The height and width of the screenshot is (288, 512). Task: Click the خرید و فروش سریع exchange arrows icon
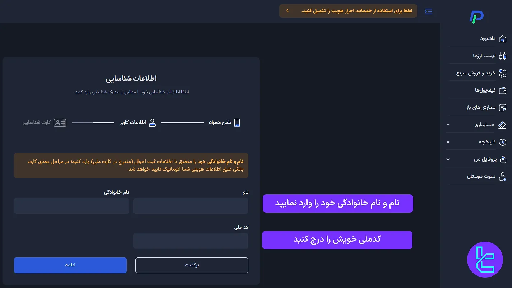coord(503,73)
